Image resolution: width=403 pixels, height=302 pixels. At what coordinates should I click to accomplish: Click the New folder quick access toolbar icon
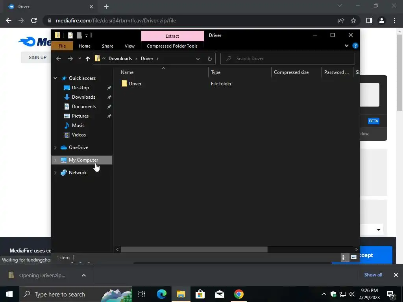click(79, 35)
